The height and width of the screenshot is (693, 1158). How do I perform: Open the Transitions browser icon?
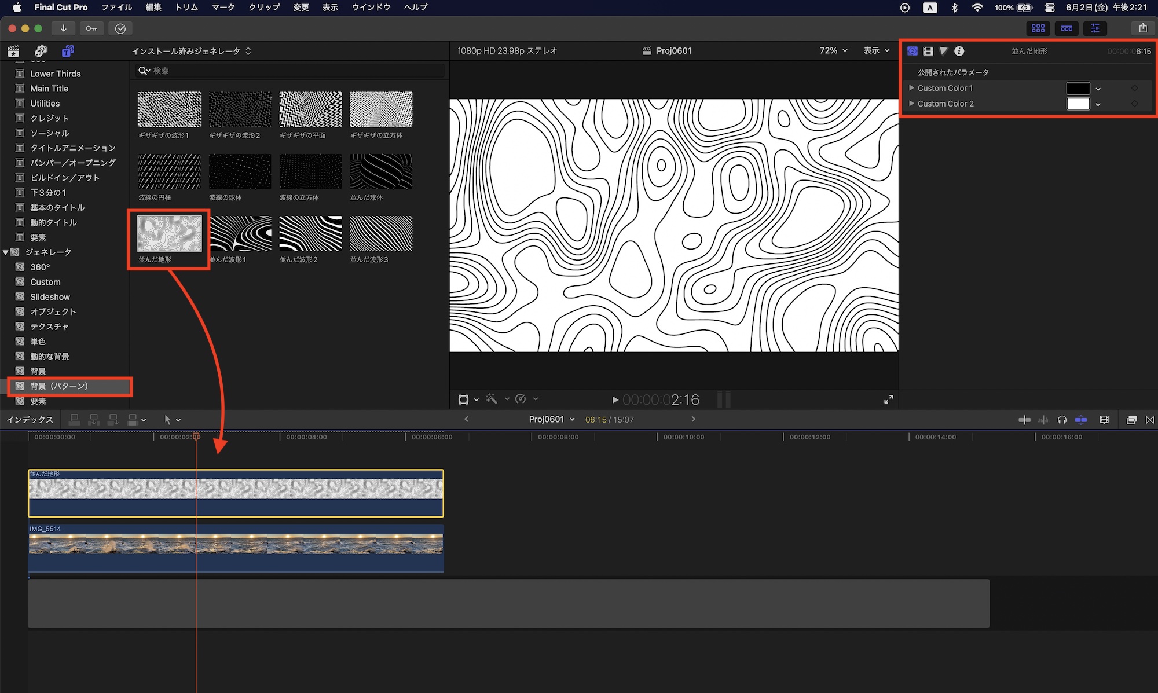pos(1150,420)
